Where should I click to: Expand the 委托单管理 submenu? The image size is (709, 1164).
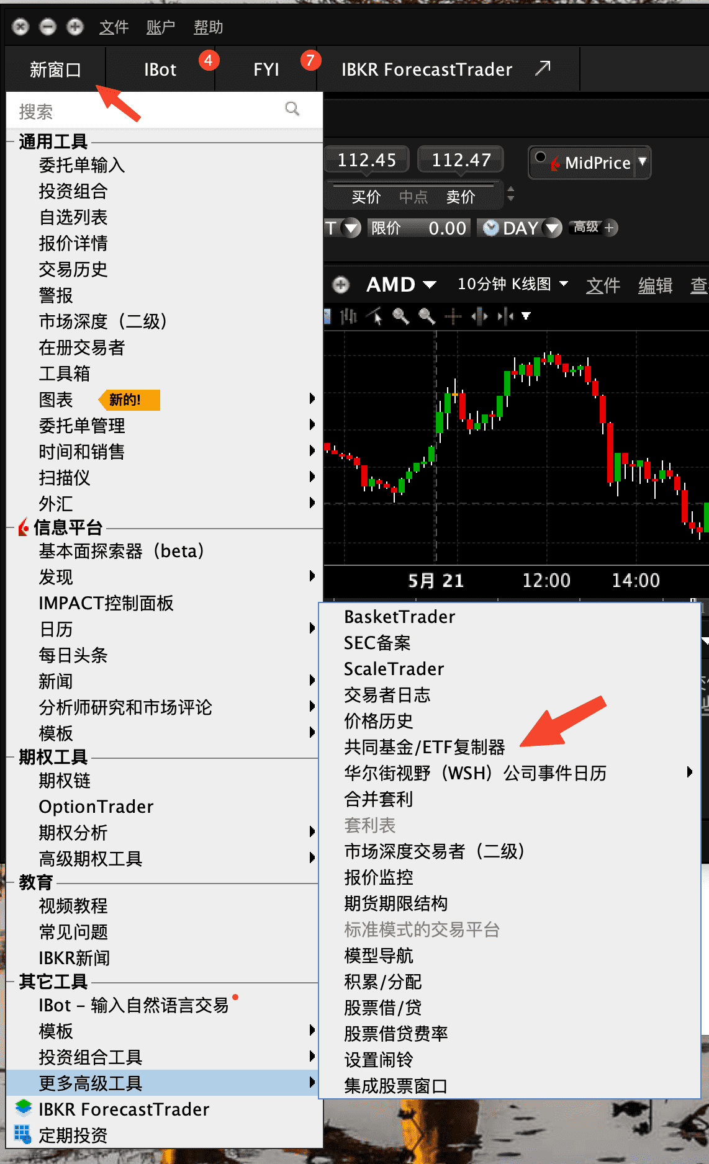[x=312, y=425]
